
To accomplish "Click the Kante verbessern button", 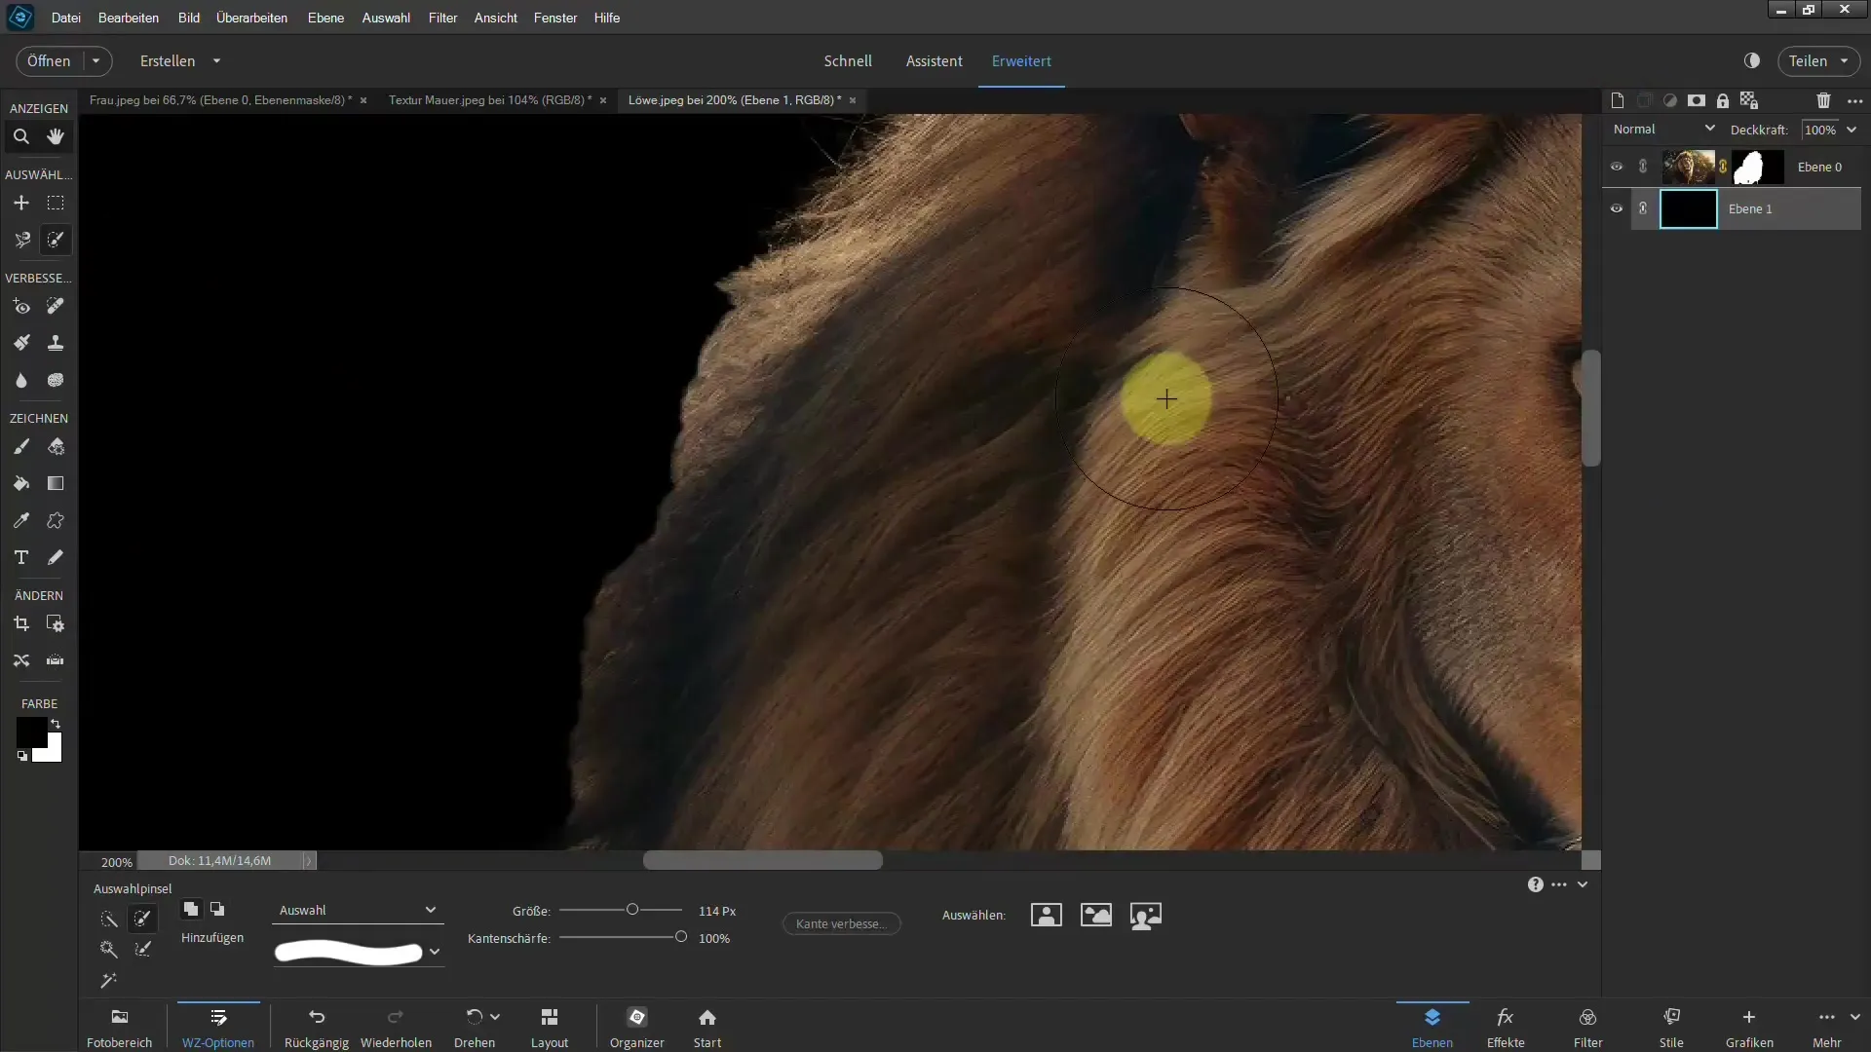I will (841, 923).
